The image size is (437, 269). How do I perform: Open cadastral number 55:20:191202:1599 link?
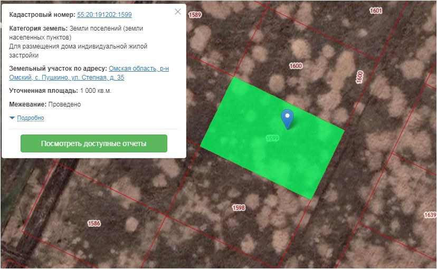[104, 14]
